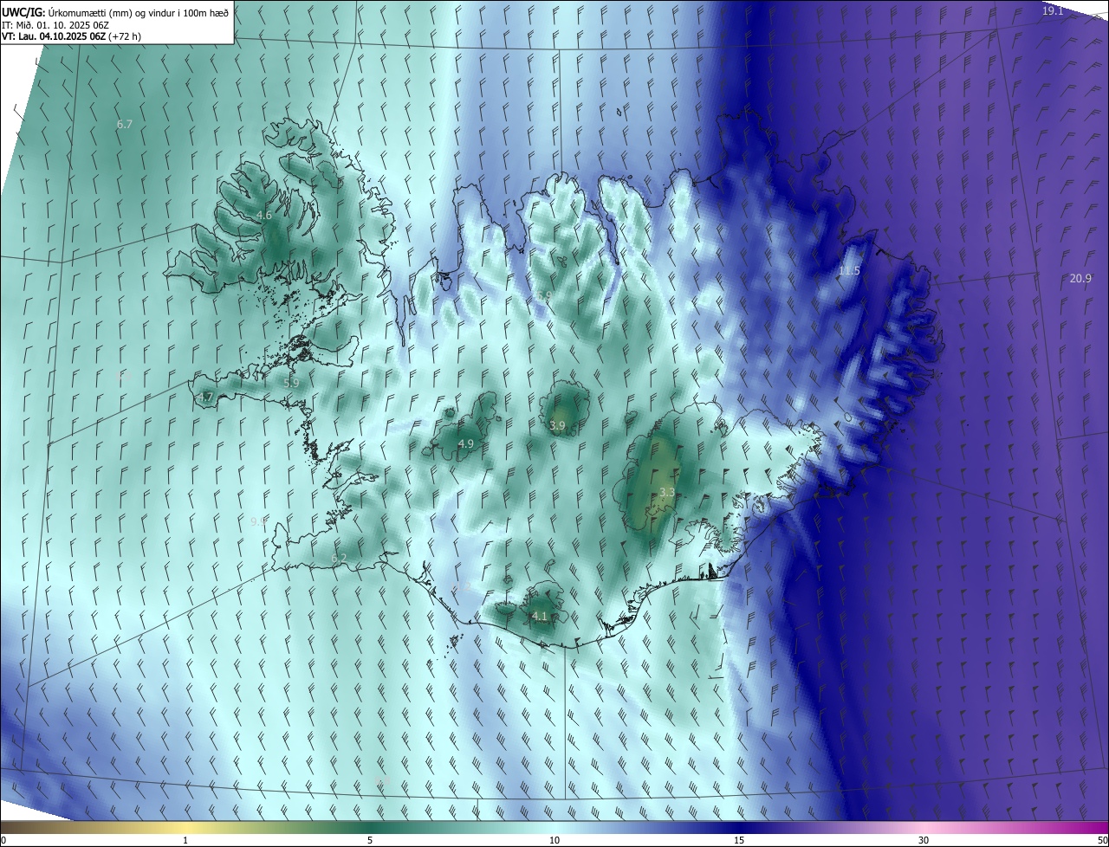Click the '10' tick on the colour scale

point(554,840)
